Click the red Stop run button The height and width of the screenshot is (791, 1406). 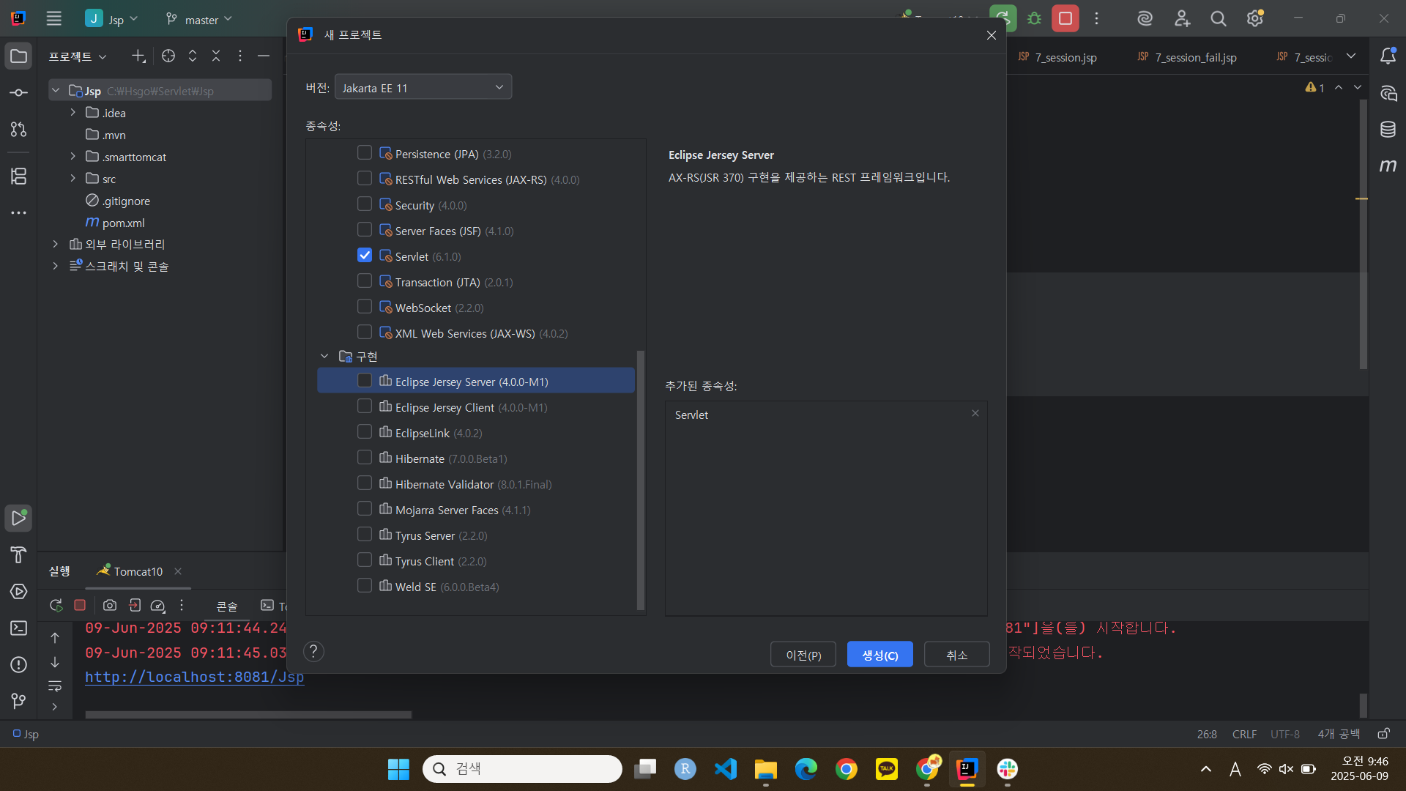[1065, 18]
